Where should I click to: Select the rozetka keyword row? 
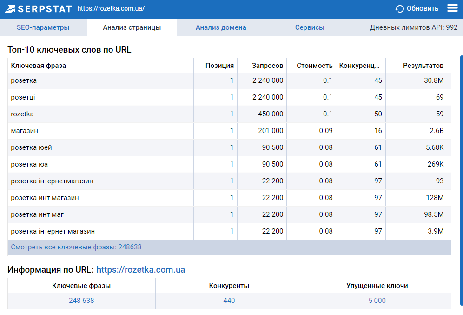[229, 114]
